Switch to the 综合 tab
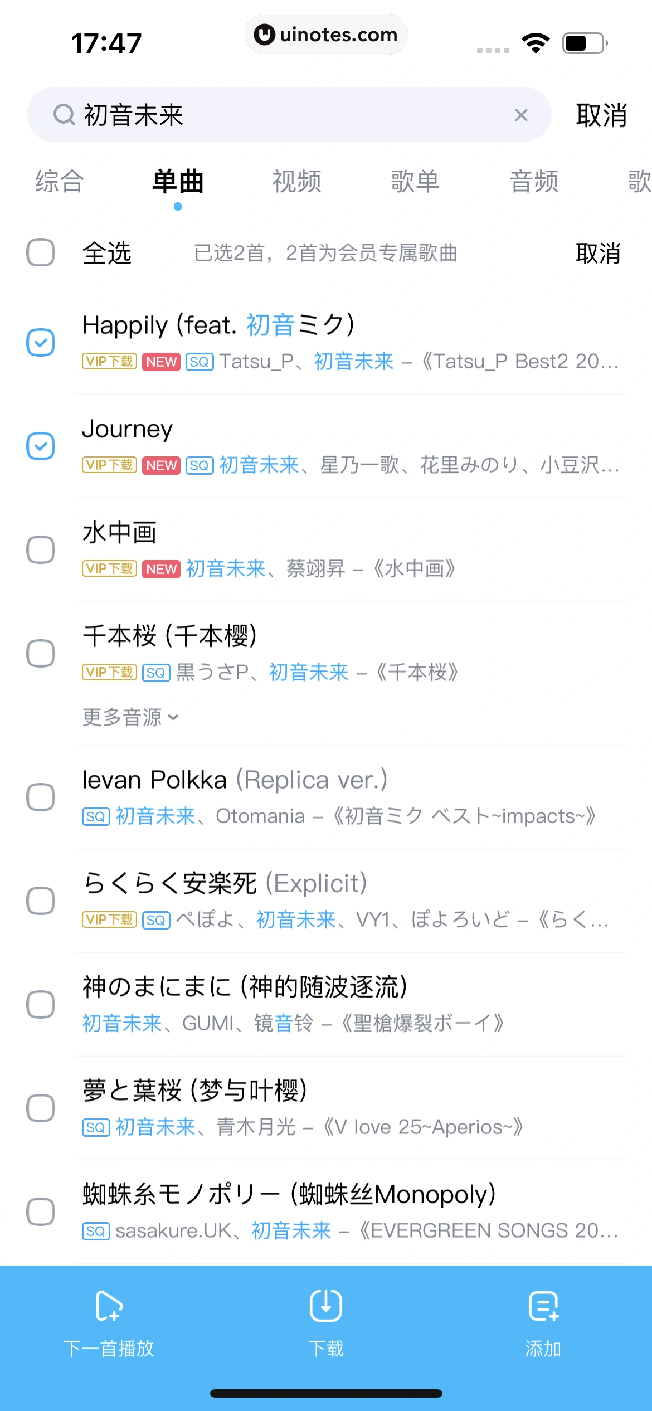652x1411 pixels. pos(60,182)
